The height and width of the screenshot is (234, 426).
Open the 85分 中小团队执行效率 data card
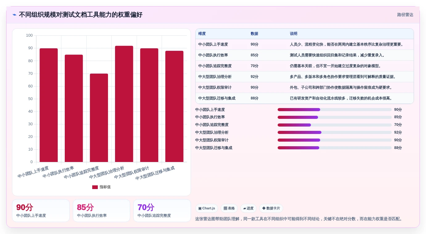pyautogui.click(x=101, y=211)
